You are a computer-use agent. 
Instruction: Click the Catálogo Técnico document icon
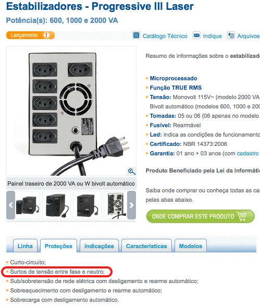point(136,35)
